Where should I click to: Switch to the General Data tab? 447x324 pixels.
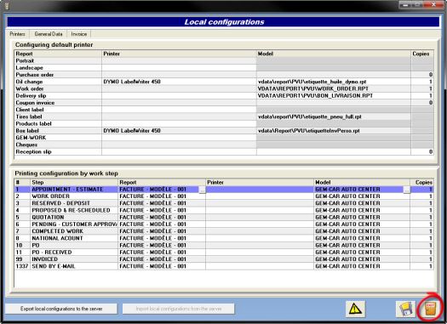tap(49, 34)
